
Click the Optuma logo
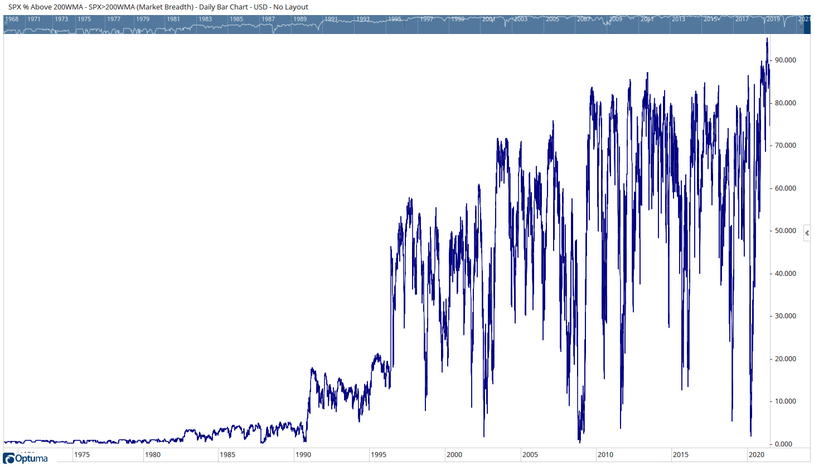[26, 458]
